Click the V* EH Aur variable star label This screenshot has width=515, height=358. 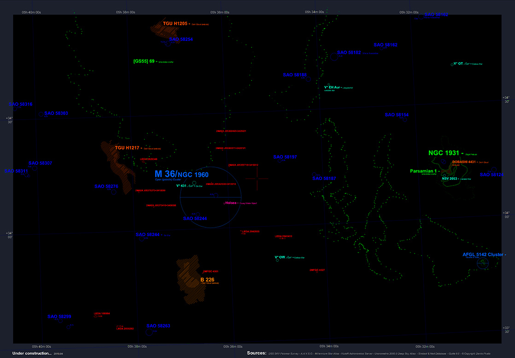point(332,87)
